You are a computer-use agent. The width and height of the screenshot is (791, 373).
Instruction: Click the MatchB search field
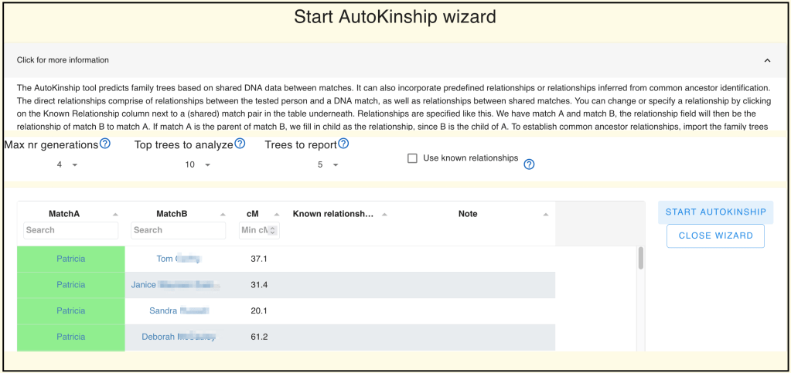pyautogui.click(x=178, y=230)
